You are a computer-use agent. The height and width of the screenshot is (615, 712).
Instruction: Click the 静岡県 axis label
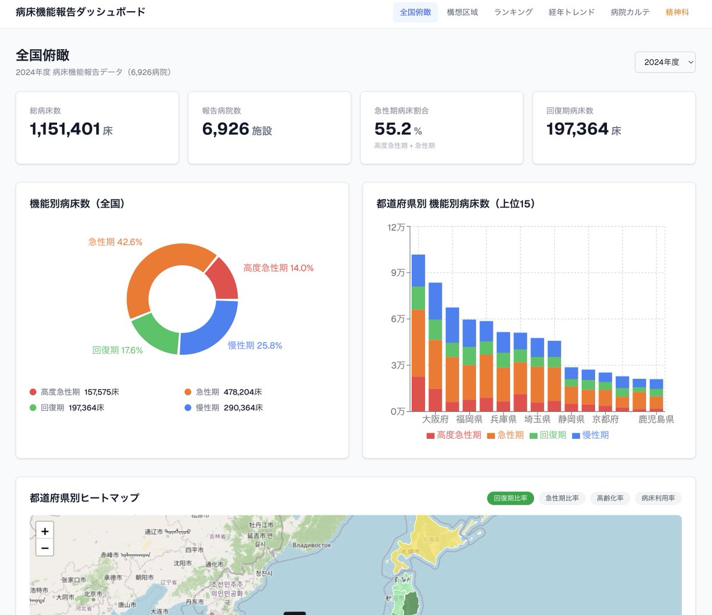[571, 419]
